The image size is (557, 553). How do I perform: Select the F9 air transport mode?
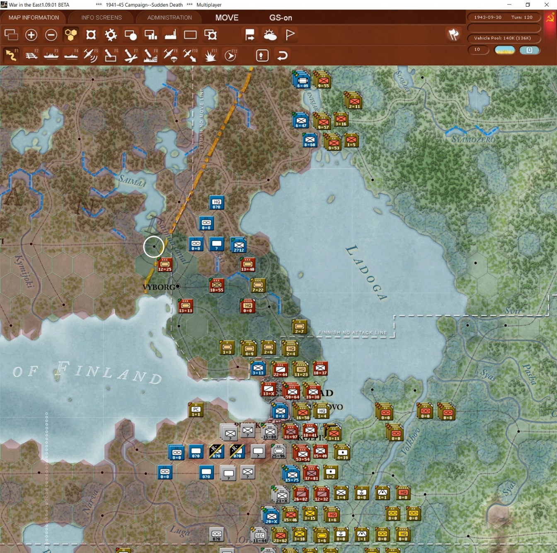tap(170, 55)
